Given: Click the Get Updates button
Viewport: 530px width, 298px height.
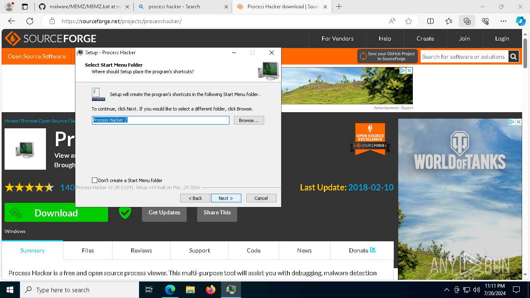Looking at the screenshot, I should [x=164, y=213].
